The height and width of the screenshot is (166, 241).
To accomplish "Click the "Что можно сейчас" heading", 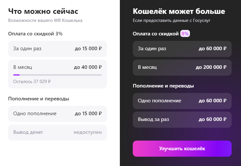I will tap(43, 12).
